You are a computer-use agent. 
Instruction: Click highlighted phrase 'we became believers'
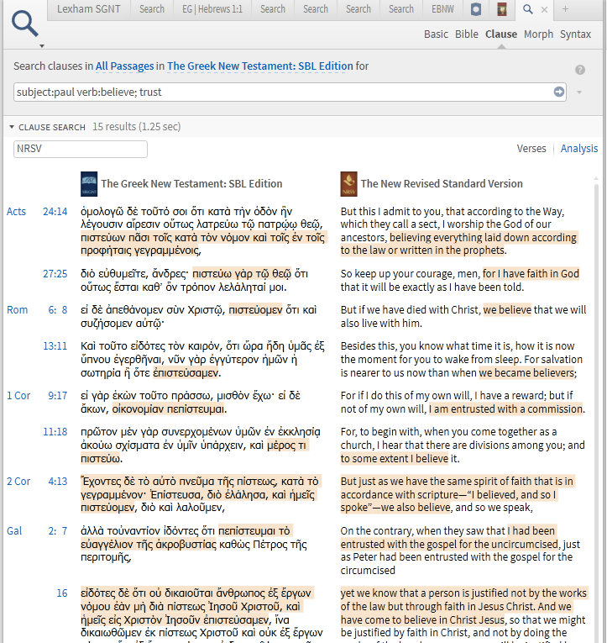click(x=526, y=373)
